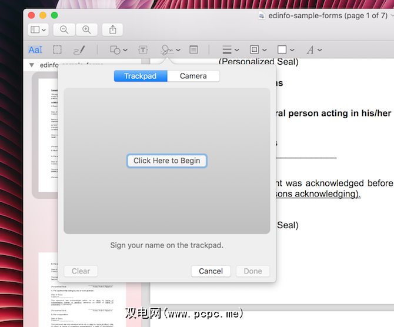The height and width of the screenshot is (327, 394).
Task: Expand the Shape Style dropdown arrow
Action: [x=237, y=50]
